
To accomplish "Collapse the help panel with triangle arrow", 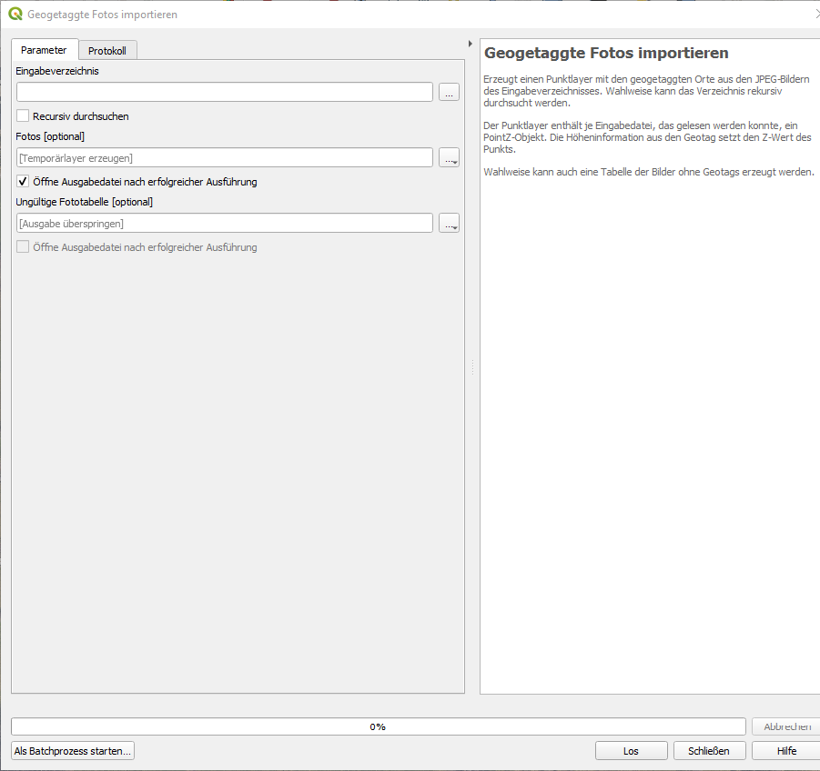I will click(470, 44).
